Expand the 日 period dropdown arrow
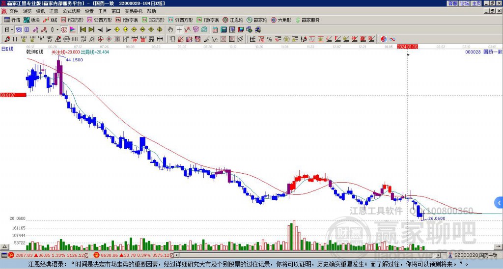The height and width of the screenshot is (269, 503). (12, 29)
